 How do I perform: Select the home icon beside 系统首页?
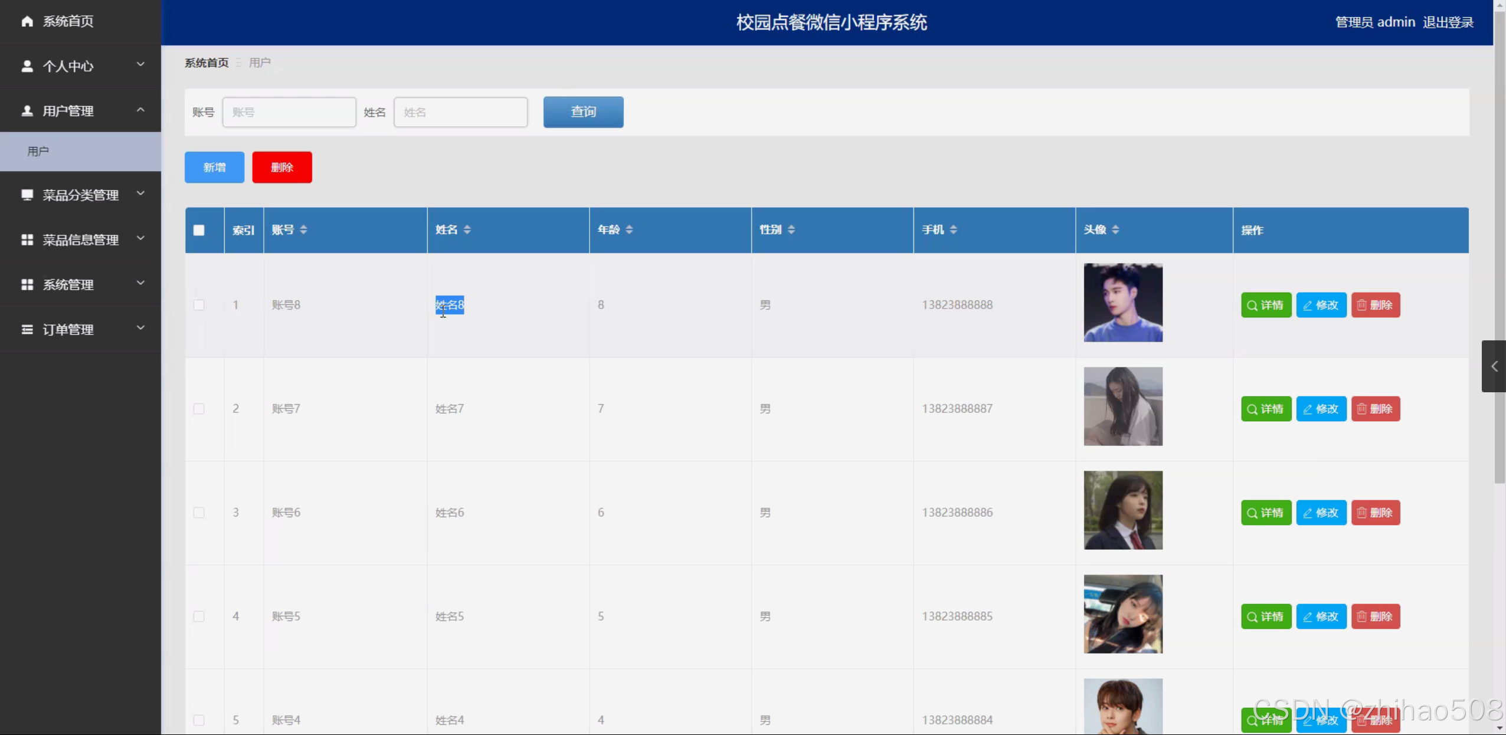point(27,21)
